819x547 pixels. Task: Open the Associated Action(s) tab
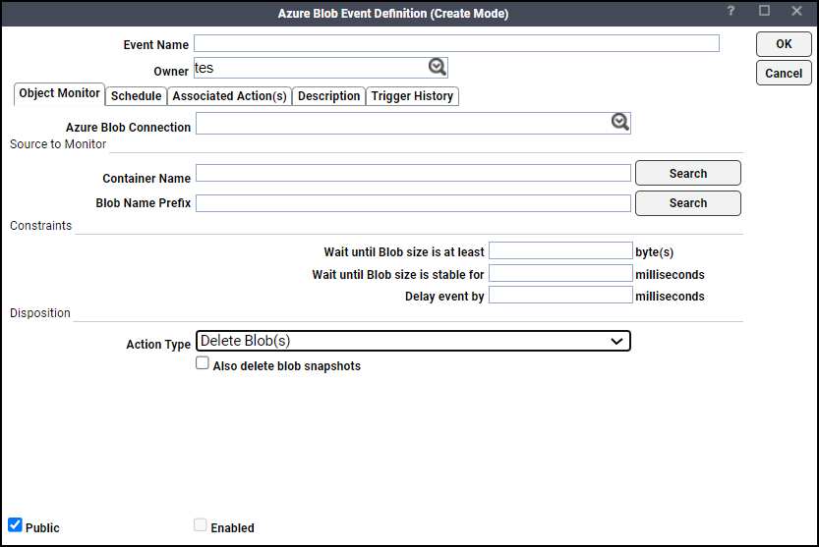tap(229, 96)
